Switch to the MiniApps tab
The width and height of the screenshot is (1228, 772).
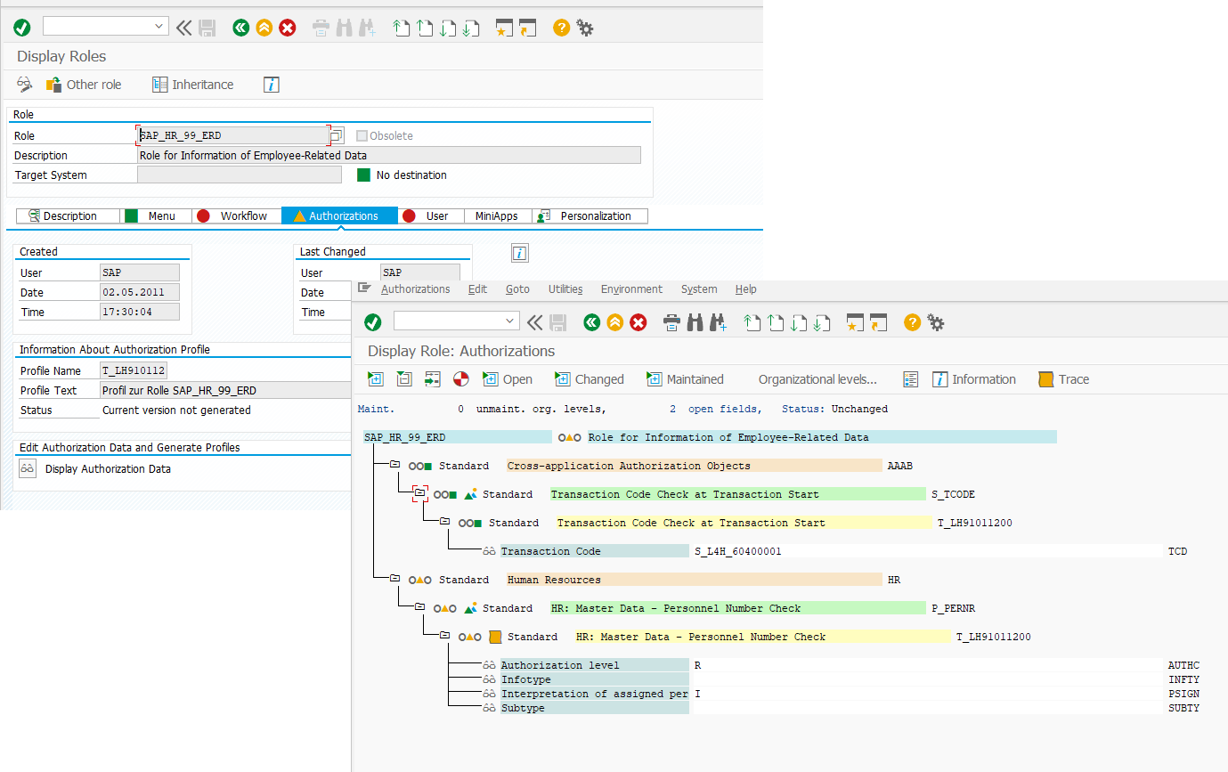click(x=497, y=215)
